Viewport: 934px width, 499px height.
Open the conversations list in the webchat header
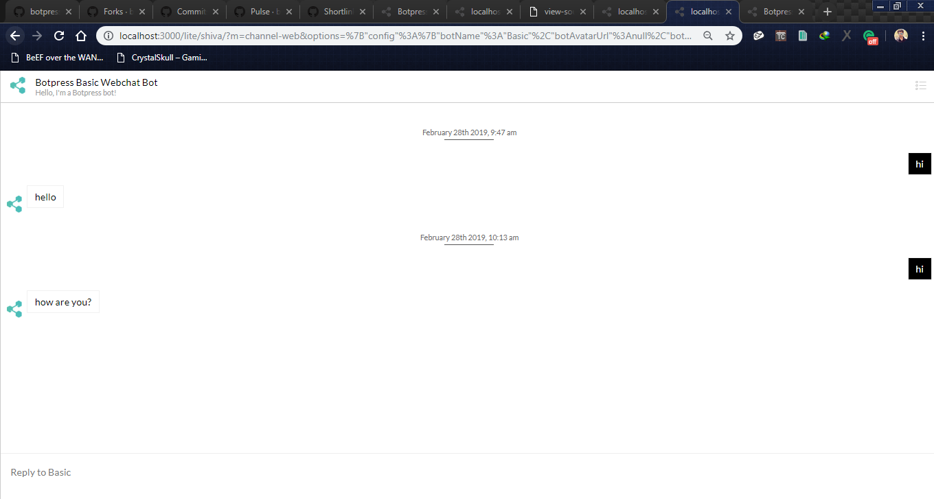tap(921, 85)
